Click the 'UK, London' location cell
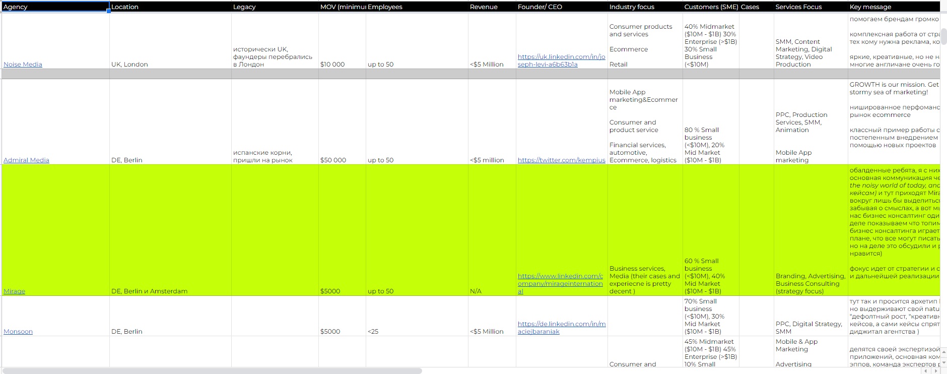Image resolution: width=947 pixels, height=374 pixels. point(171,41)
